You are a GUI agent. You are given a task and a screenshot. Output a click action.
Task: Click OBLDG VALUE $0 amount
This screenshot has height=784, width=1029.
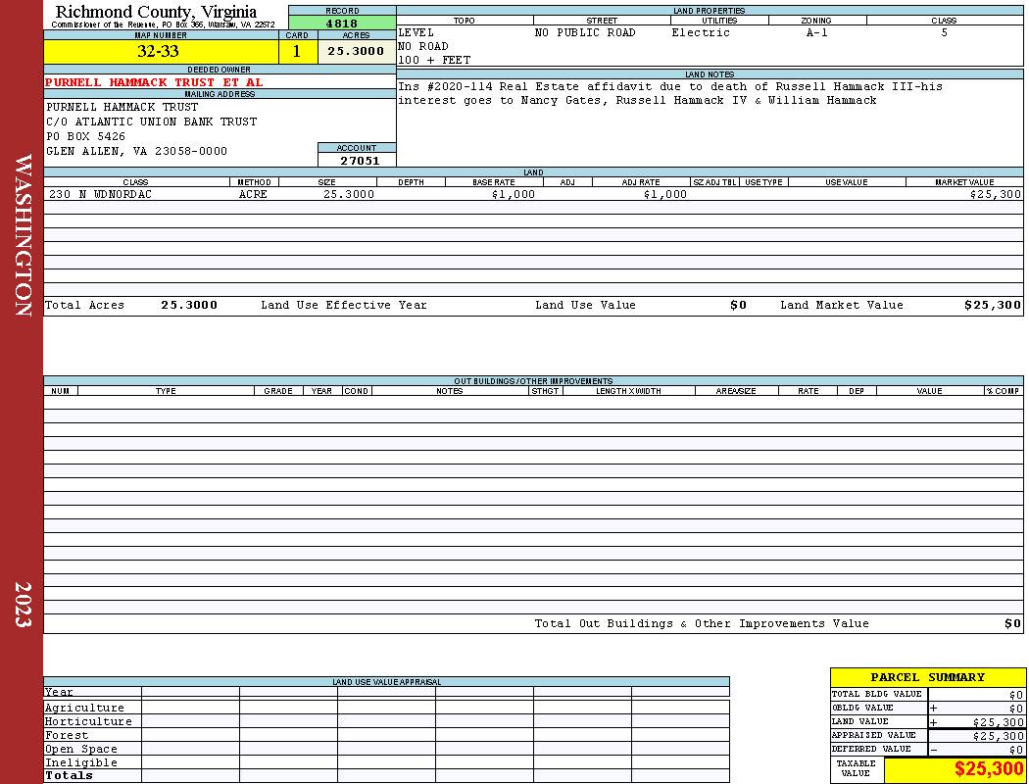click(x=1016, y=709)
